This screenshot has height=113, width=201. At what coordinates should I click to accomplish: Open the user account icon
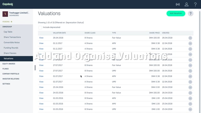[186, 4]
